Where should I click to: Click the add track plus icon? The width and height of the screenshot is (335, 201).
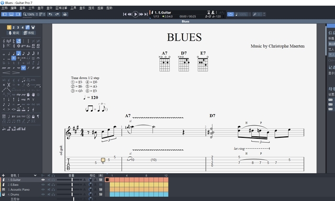3,176
